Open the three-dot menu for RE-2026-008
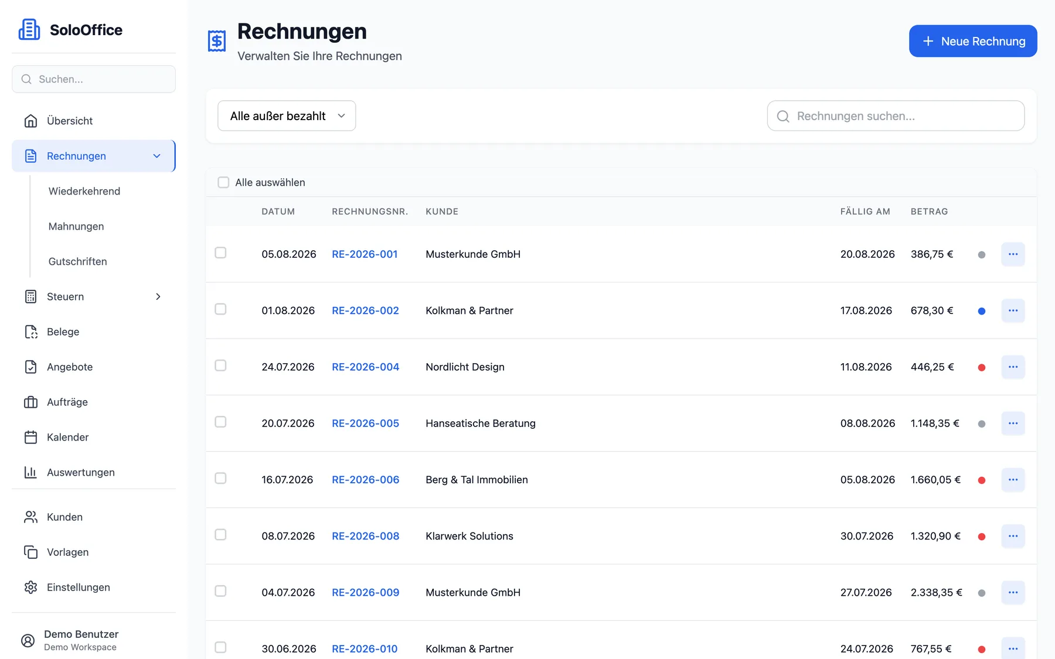Screen dimensions: 1055x659 coord(1013,536)
